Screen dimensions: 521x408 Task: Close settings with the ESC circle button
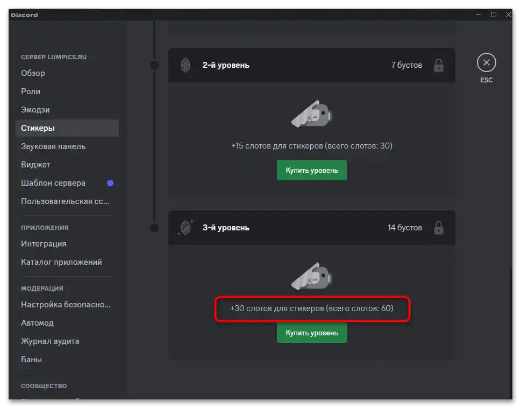(486, 62)
